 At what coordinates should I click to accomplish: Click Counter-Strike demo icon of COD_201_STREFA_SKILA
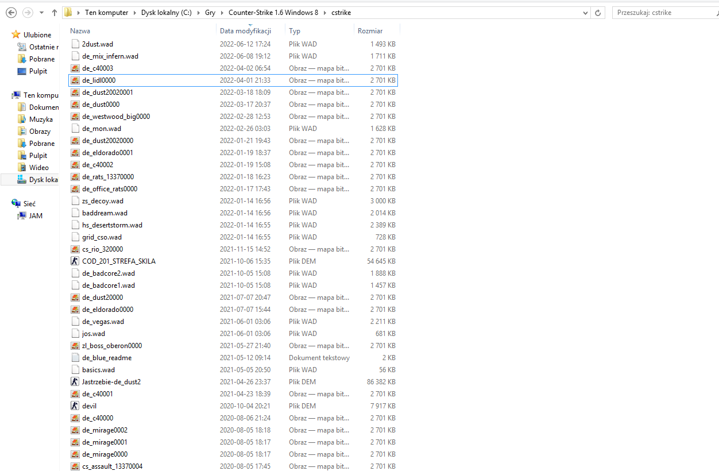[75, 261]
